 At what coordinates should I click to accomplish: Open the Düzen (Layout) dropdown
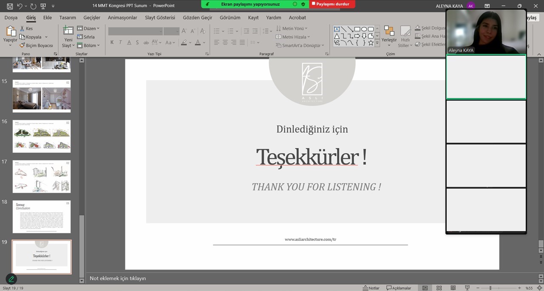tap(88, 28)
